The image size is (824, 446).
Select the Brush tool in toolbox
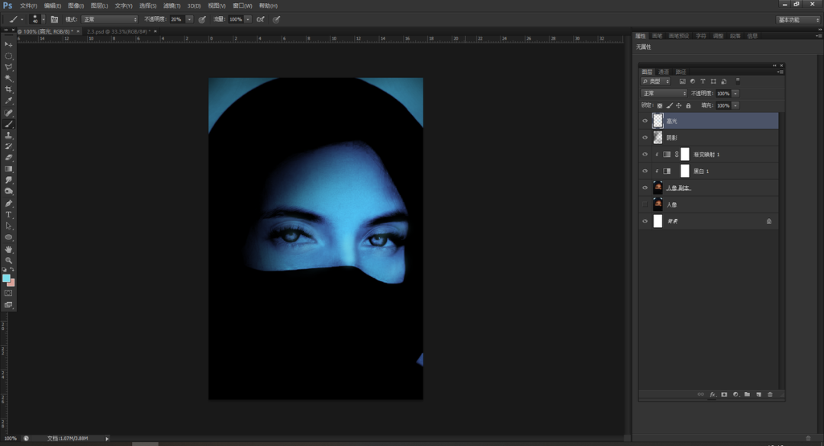pyautogui.click(x=8, y=124)
